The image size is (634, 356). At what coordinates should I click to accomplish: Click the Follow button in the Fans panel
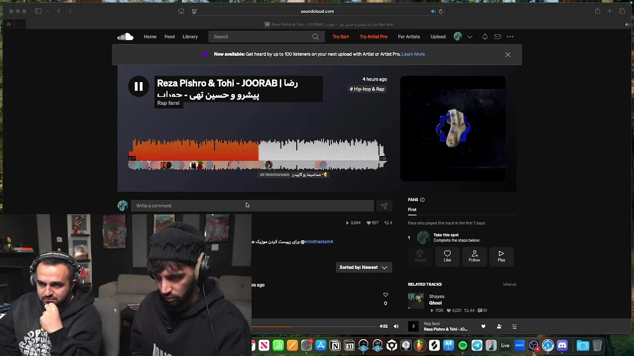pos(475,256)
